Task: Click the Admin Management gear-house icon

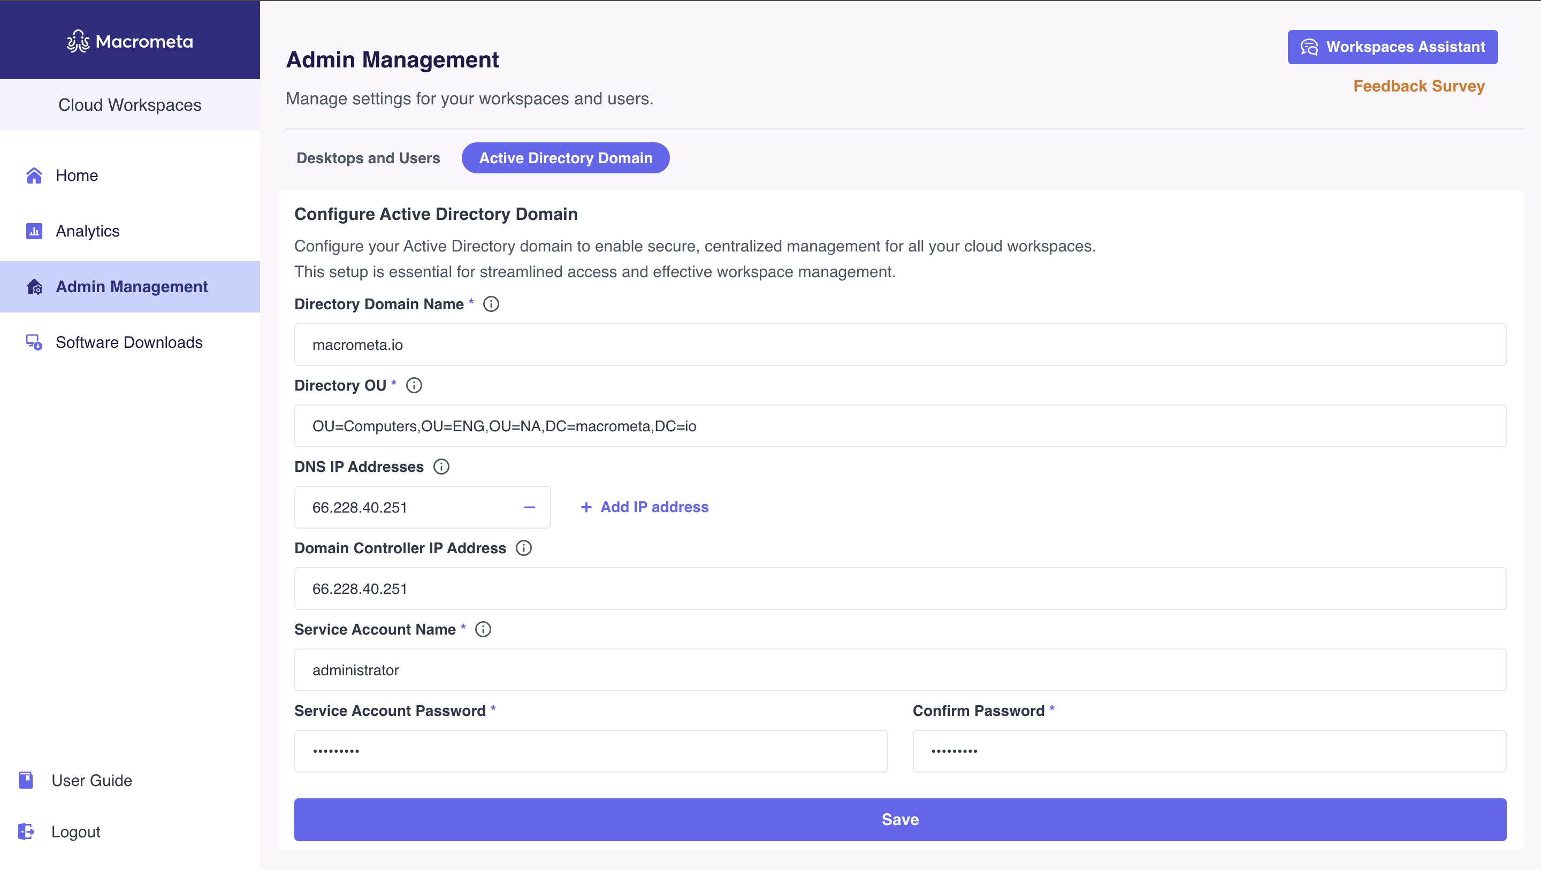Action: point(34,287)
